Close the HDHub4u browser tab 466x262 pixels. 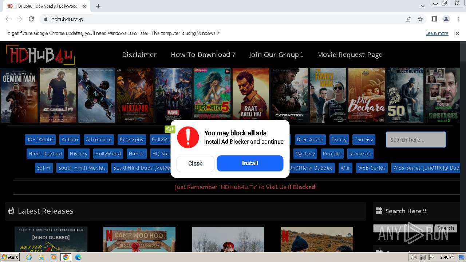84,6
